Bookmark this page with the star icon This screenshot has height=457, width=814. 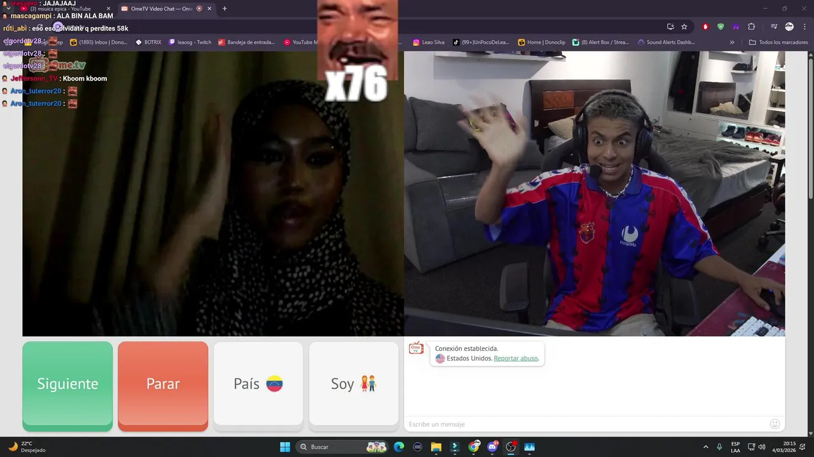[x=684, y=27]
